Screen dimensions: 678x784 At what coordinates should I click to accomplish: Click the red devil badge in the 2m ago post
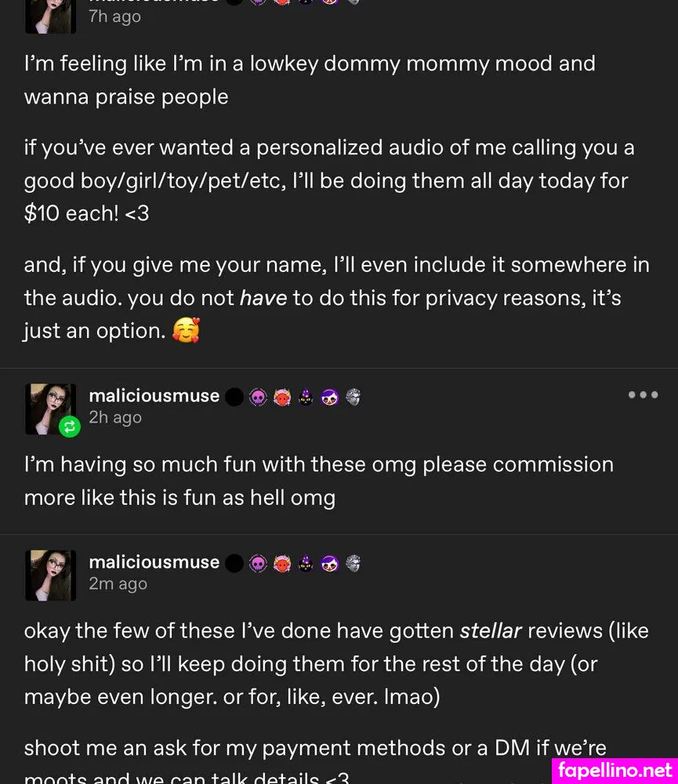click(282, 563)
